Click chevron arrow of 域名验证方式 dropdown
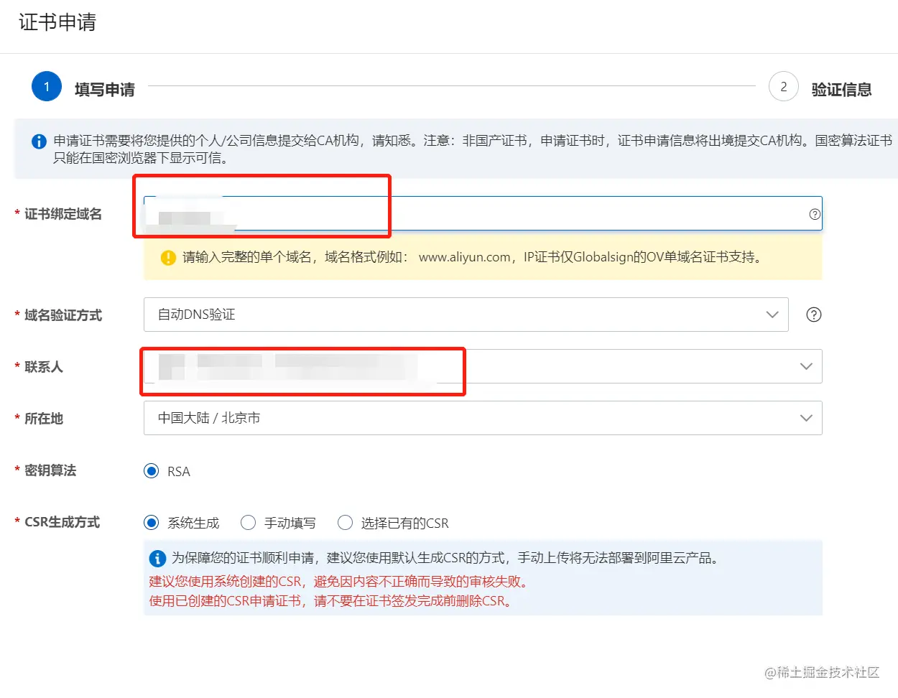This screenshot has height=698, width=898. tap(772, 315)
